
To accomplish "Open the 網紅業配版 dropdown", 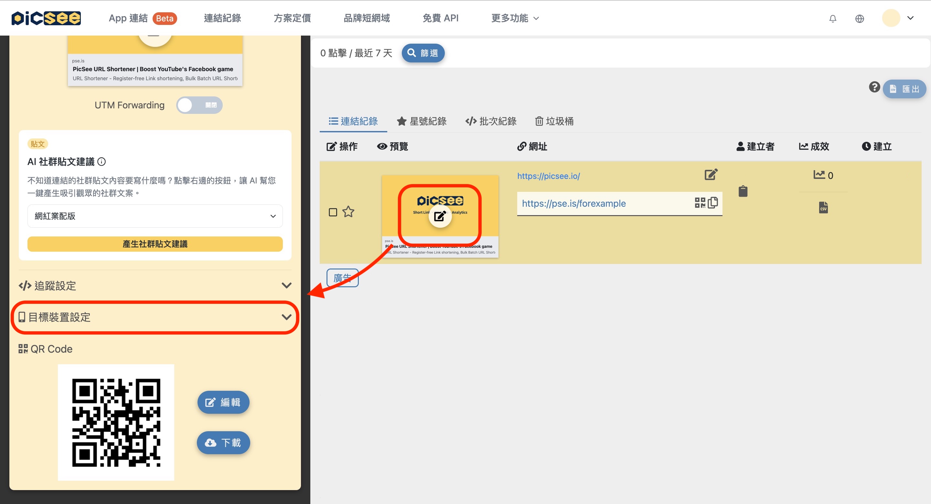I will click(x=155, y=216).
